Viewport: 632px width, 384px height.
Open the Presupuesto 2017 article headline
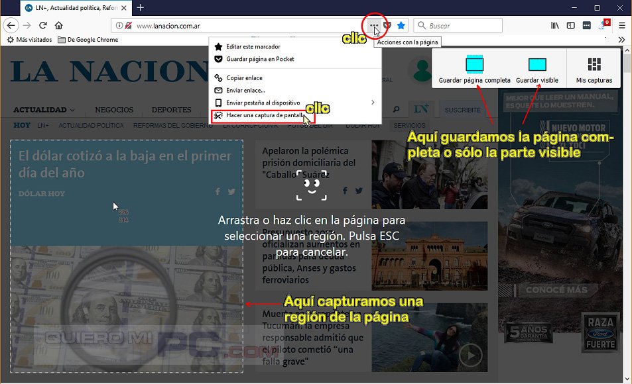[x=311, y=256]
